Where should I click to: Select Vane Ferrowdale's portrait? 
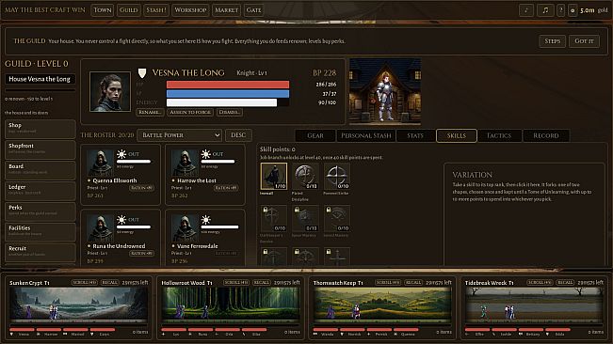(x=185, y=228)
